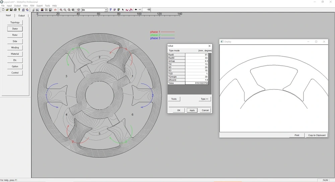
Task: Click the open folder toolbar icon
Action: pyautogui.click(x=7, y=10)
